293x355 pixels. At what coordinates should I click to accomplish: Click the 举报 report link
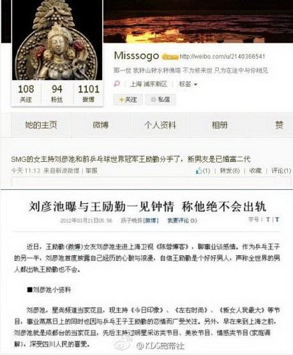[x=91, y=171]
